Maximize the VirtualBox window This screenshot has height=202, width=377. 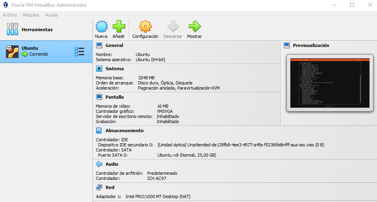coord(352,5)
